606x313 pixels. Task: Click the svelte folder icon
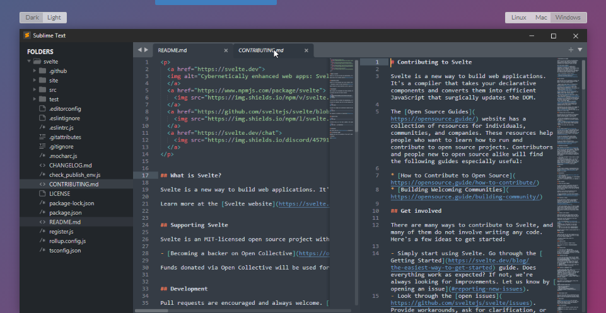tap(37, 61)
